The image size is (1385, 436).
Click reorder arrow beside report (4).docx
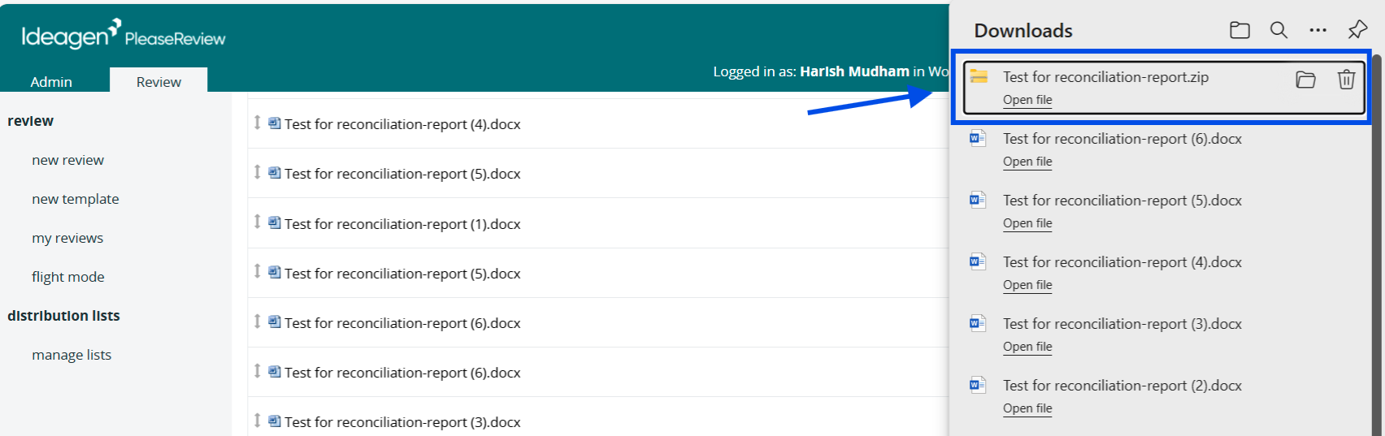pyautogui.click(x=257, y=122)
